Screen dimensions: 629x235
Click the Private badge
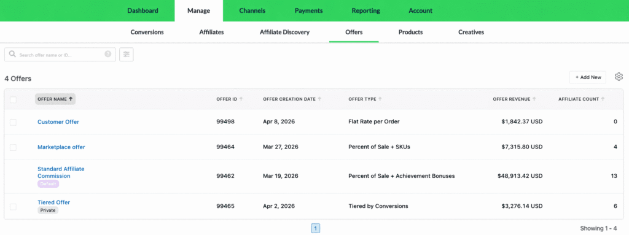[48, 210]
